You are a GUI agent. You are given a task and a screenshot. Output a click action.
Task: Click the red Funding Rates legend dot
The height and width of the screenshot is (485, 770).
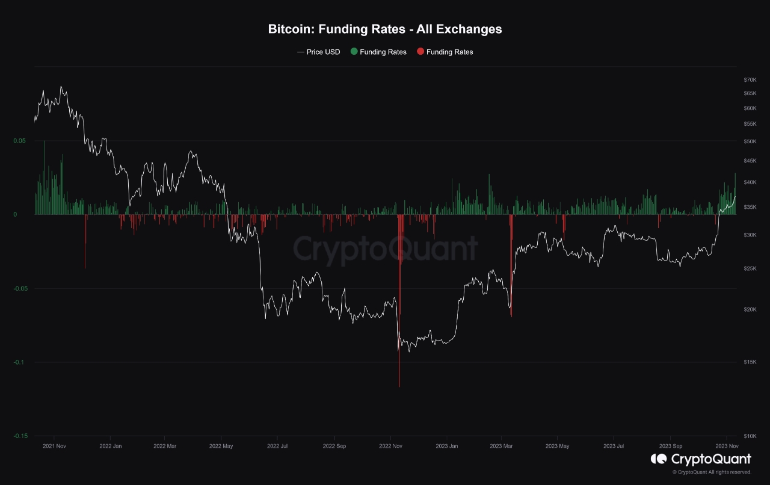pos(420,52)
